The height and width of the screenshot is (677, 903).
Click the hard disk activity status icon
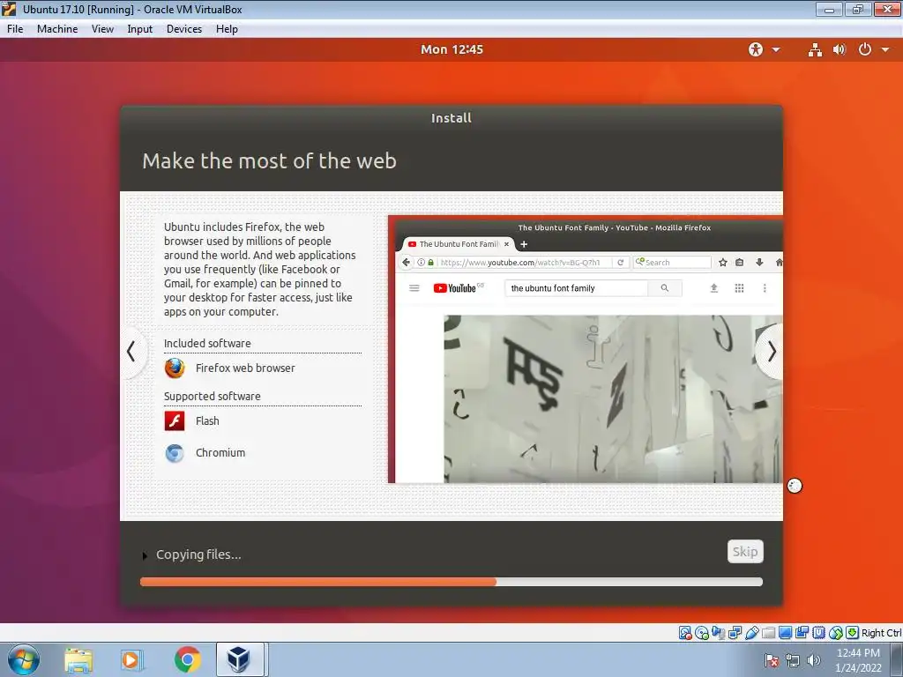(x=685, y=633)
